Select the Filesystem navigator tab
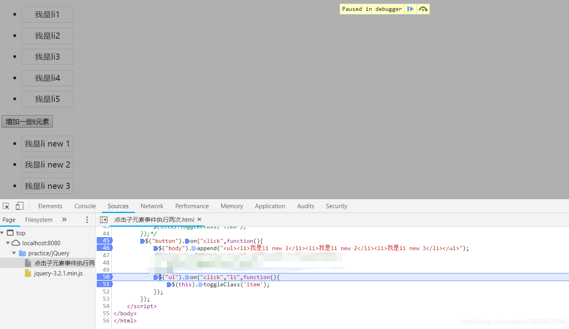The image size is (569, 329). (x=39, y=219)
